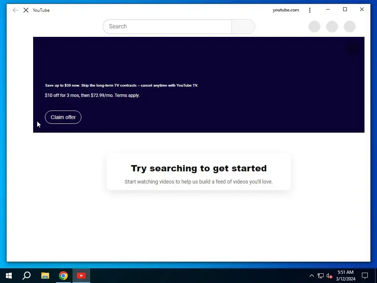
Task: Click the muted volume tray icon
Action: coord(329,276)
